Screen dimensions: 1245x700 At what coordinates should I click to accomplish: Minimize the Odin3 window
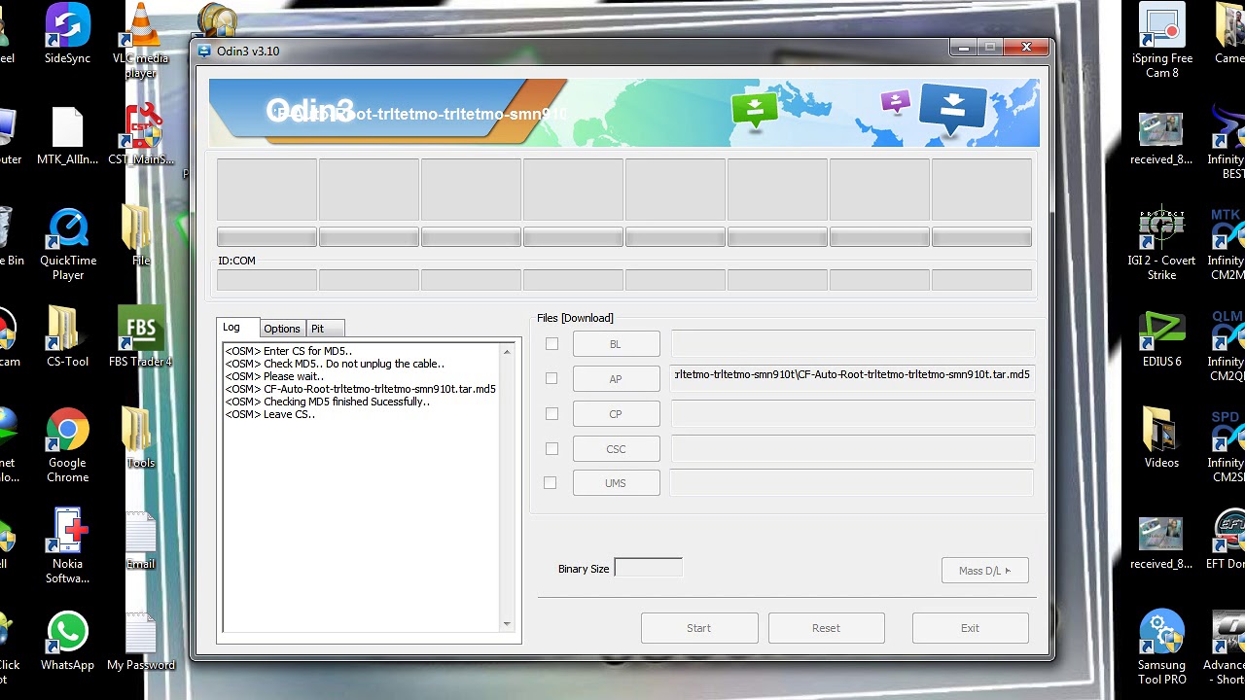coord(964,48)
